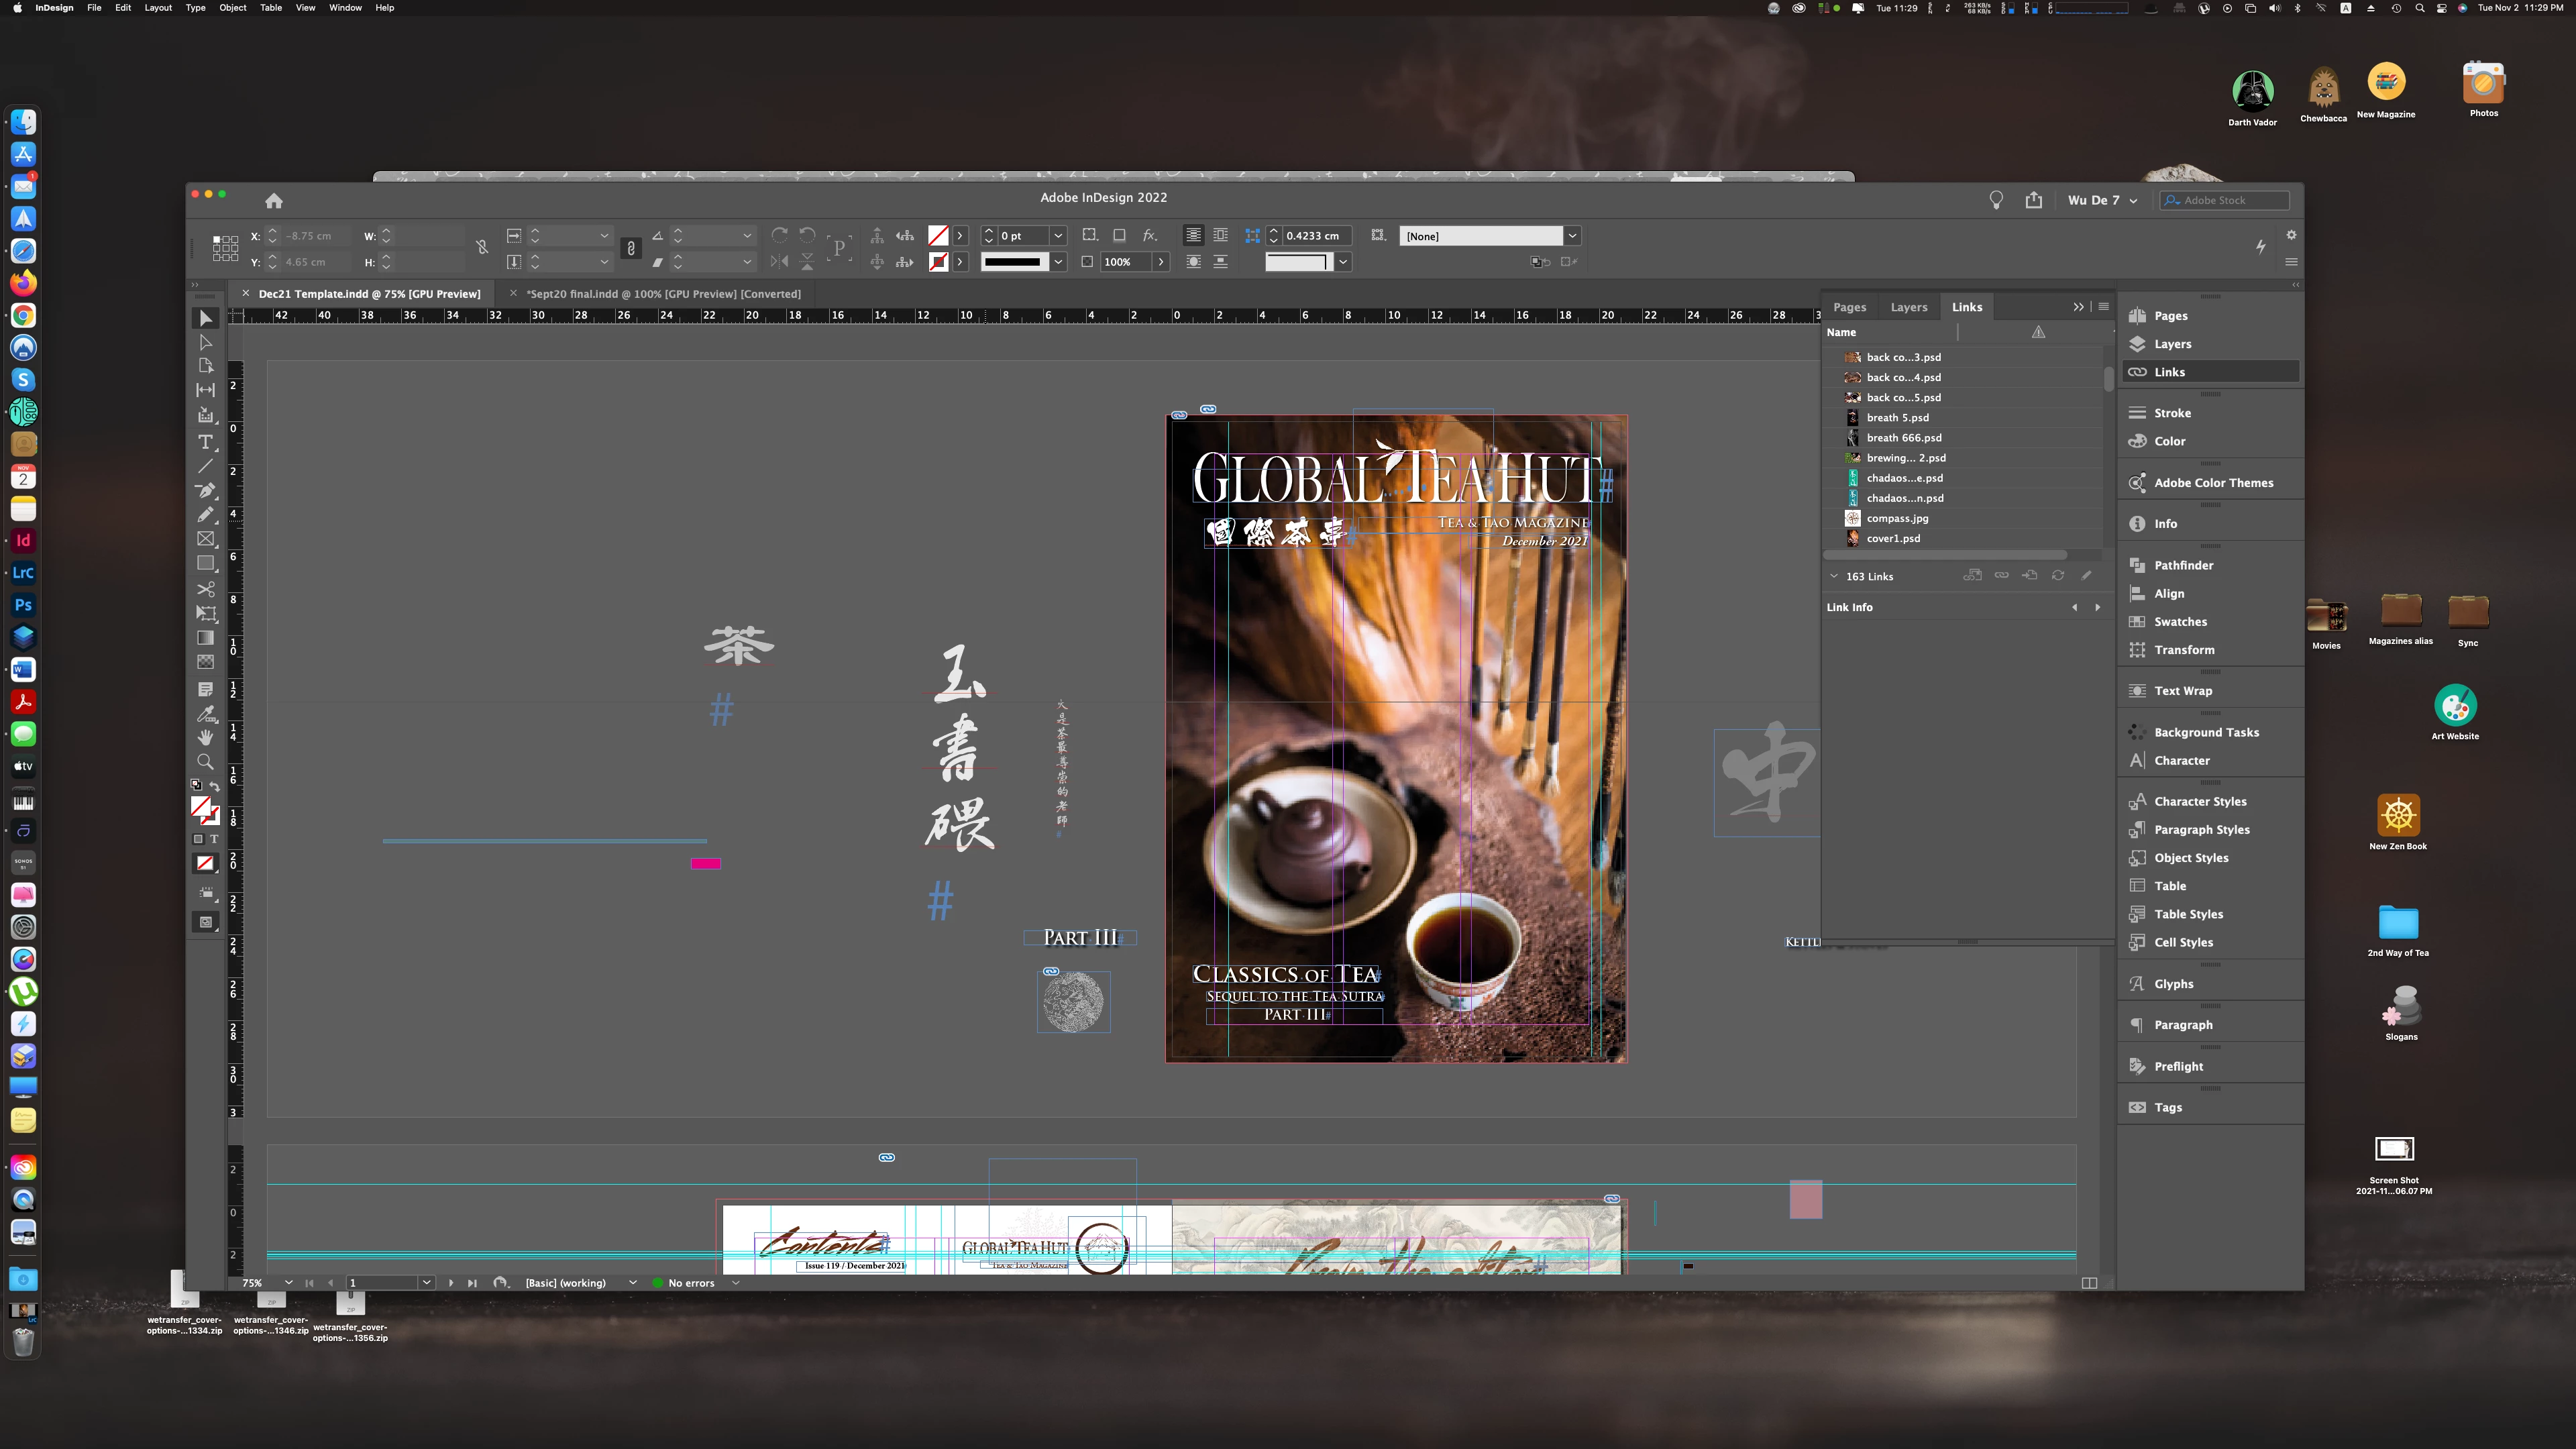Select the Zoom tool magnifier
2576x1449 pixels.
tap(205, 762)
